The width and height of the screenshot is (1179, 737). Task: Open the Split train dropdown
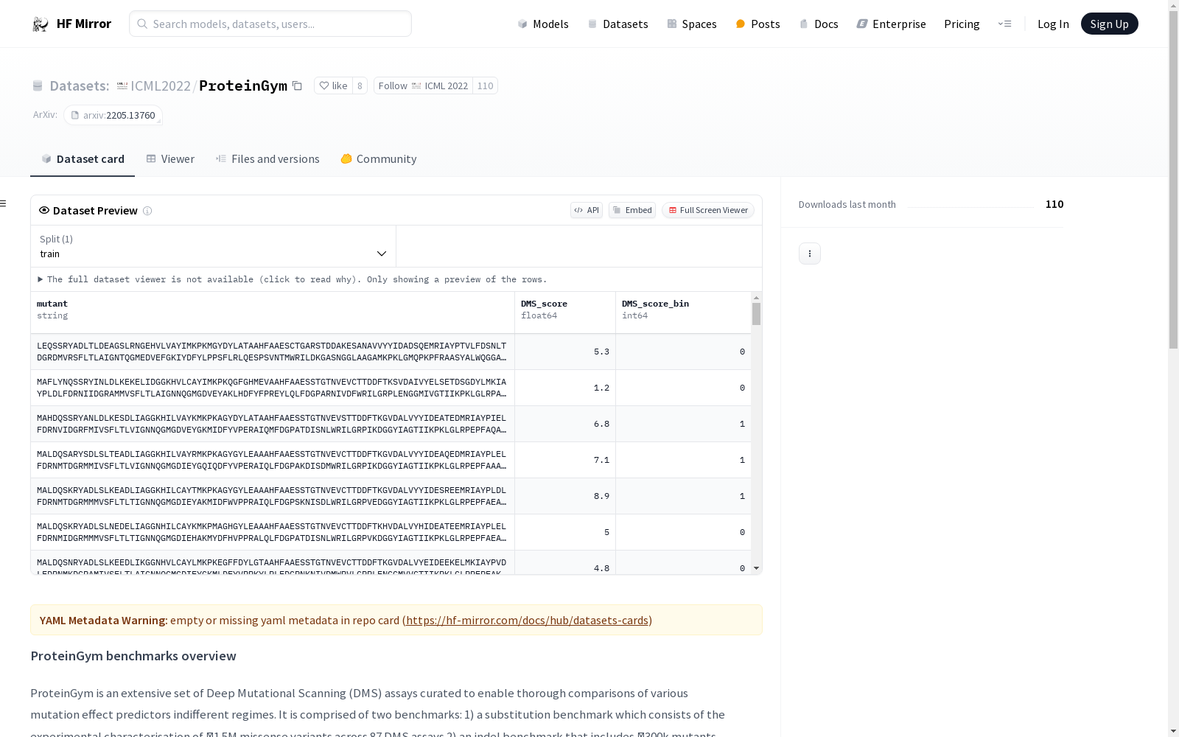(214, 246)
